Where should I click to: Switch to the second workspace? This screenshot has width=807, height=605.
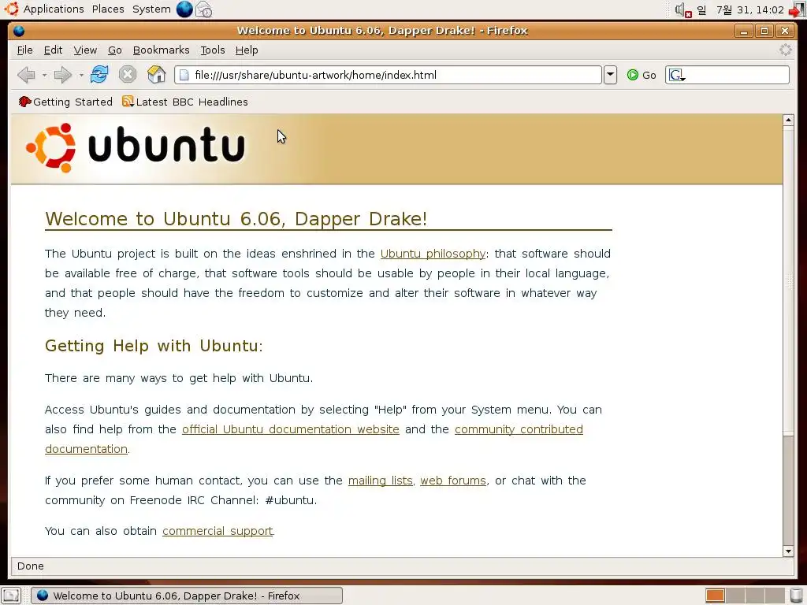735,596
